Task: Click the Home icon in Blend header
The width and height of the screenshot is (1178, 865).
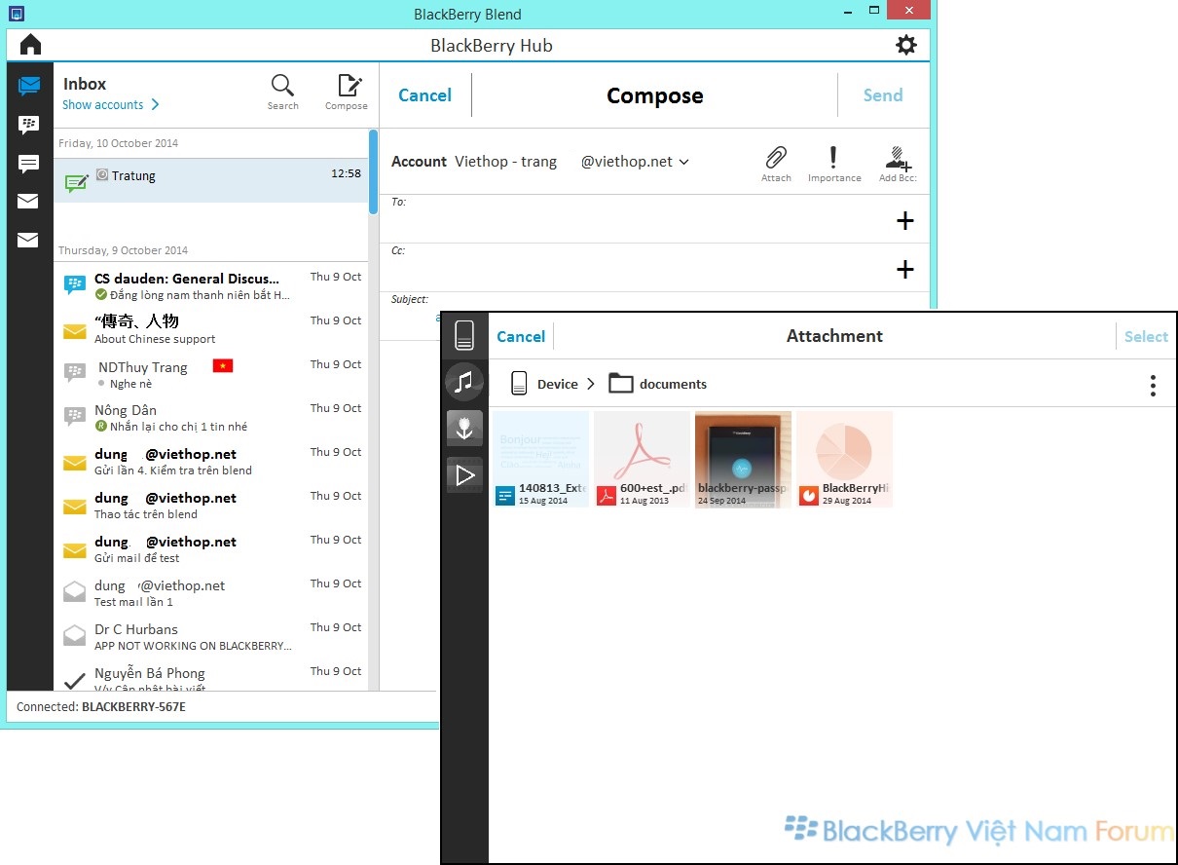Action: (x=30, y=45)
